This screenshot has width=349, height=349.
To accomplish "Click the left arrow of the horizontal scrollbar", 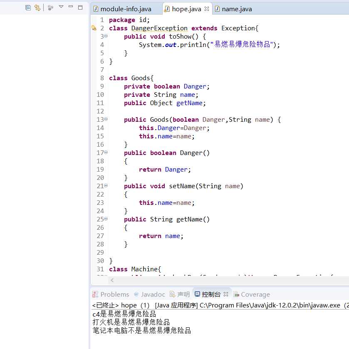I will click(112, 280).
